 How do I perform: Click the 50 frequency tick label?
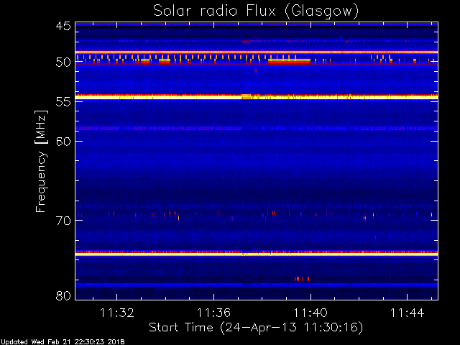coord(63,63)
